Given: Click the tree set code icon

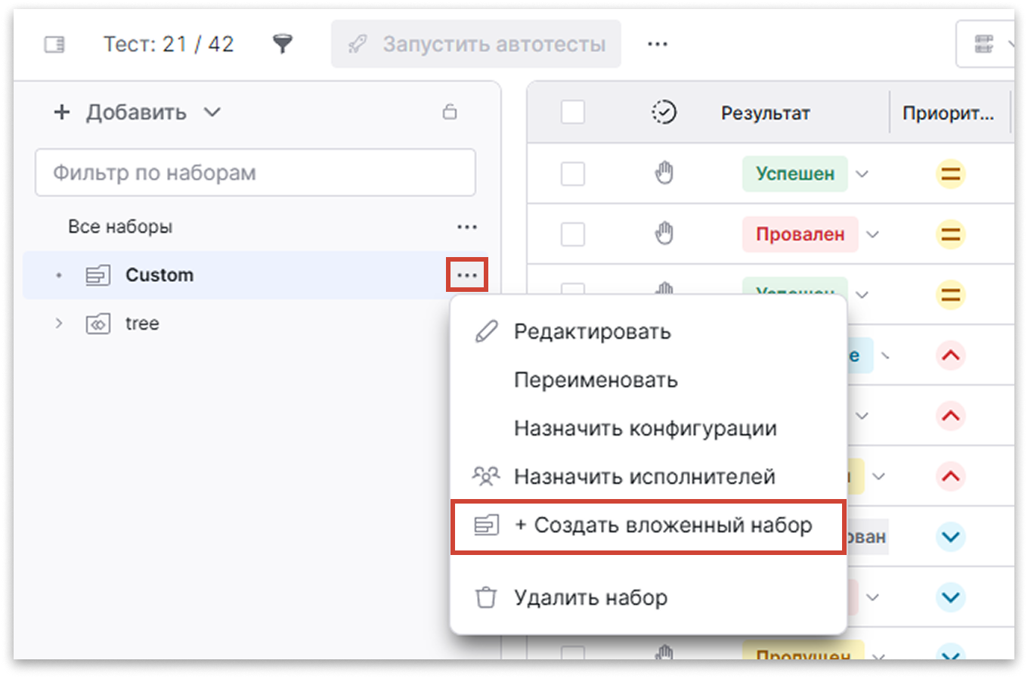Looking at the screenshot, I should pyautogui.click(x=98, y=324).
